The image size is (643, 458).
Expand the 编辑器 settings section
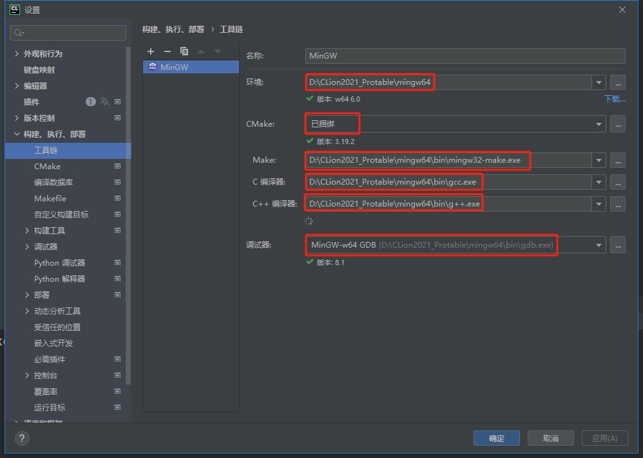[17, 86]
